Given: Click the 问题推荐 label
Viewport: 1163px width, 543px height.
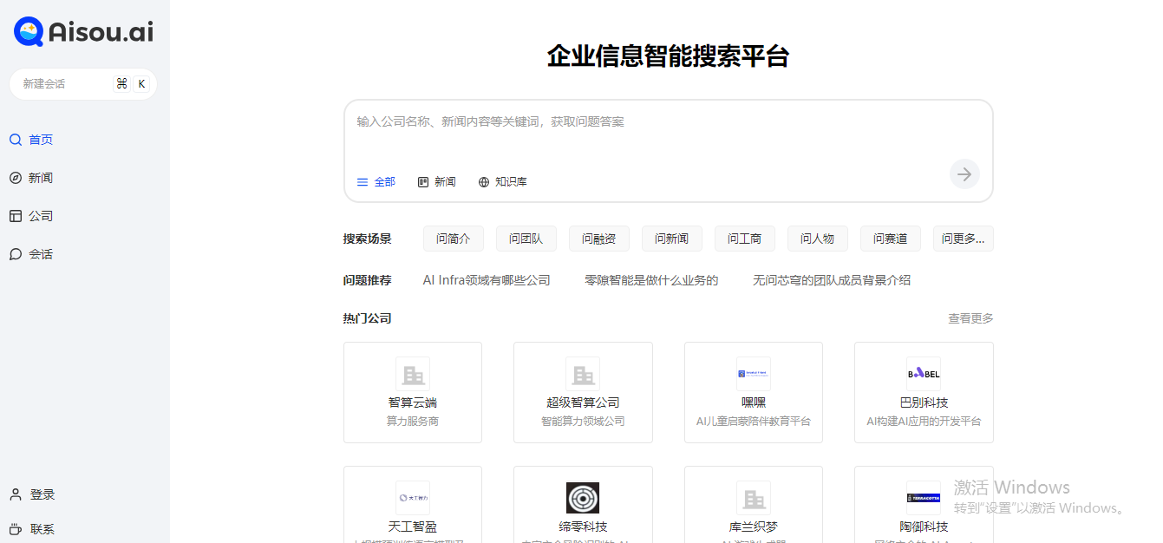Looking at the screenshot, I should pyautogui.click(x=368, y=280).
